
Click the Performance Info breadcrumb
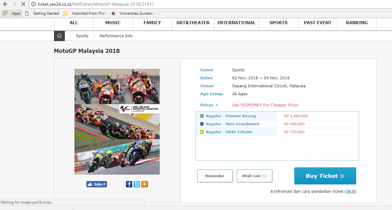click(116, 36)
